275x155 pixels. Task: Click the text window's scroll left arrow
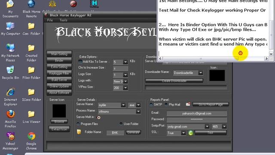160,59
